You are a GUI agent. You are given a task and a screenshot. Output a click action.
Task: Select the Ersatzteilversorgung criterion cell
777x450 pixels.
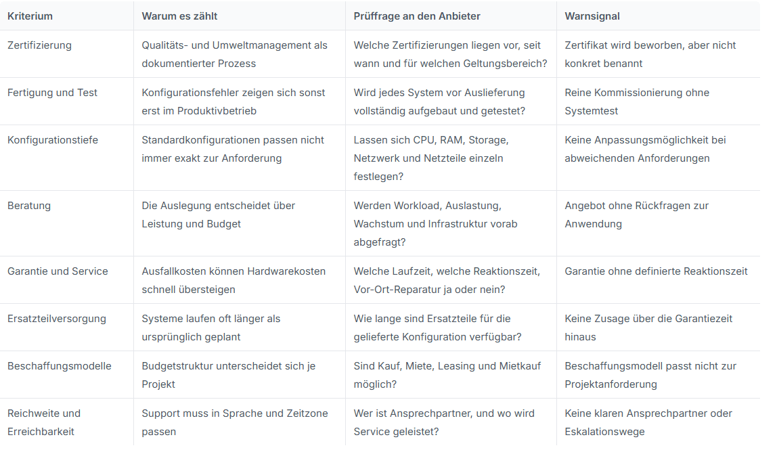pos(56,319)
